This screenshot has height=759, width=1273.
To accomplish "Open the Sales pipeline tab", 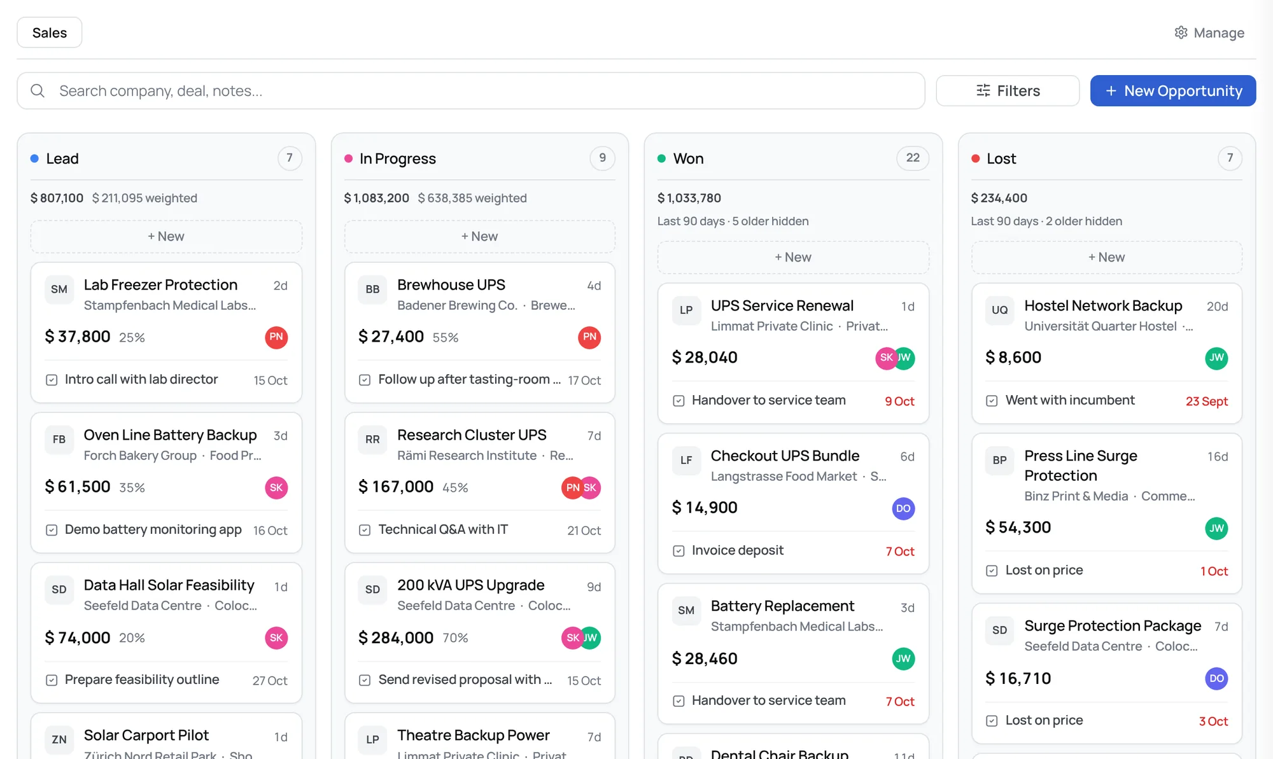I will click(50, 32).
